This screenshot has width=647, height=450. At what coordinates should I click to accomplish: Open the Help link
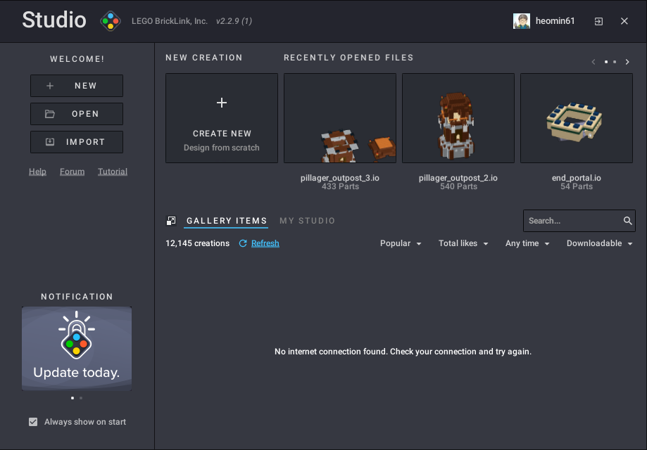pyautogui.click(x=37, y=172)
